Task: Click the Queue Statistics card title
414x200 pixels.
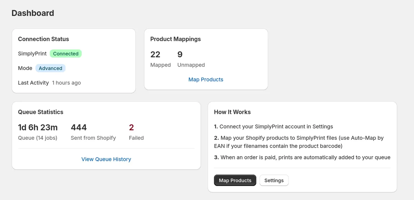Action: 41,112
